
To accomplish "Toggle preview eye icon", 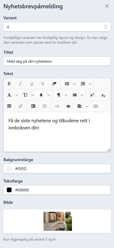I will 68,106.
